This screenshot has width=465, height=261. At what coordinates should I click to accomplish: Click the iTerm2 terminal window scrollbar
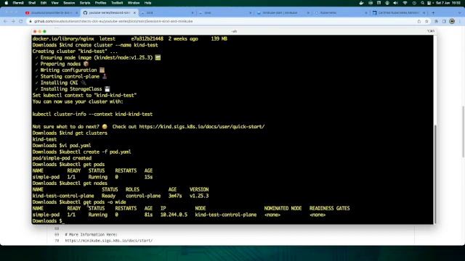[435, 173]
